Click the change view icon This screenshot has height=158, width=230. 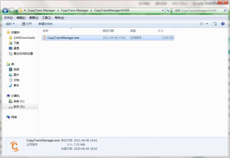(x=202, y=24)
